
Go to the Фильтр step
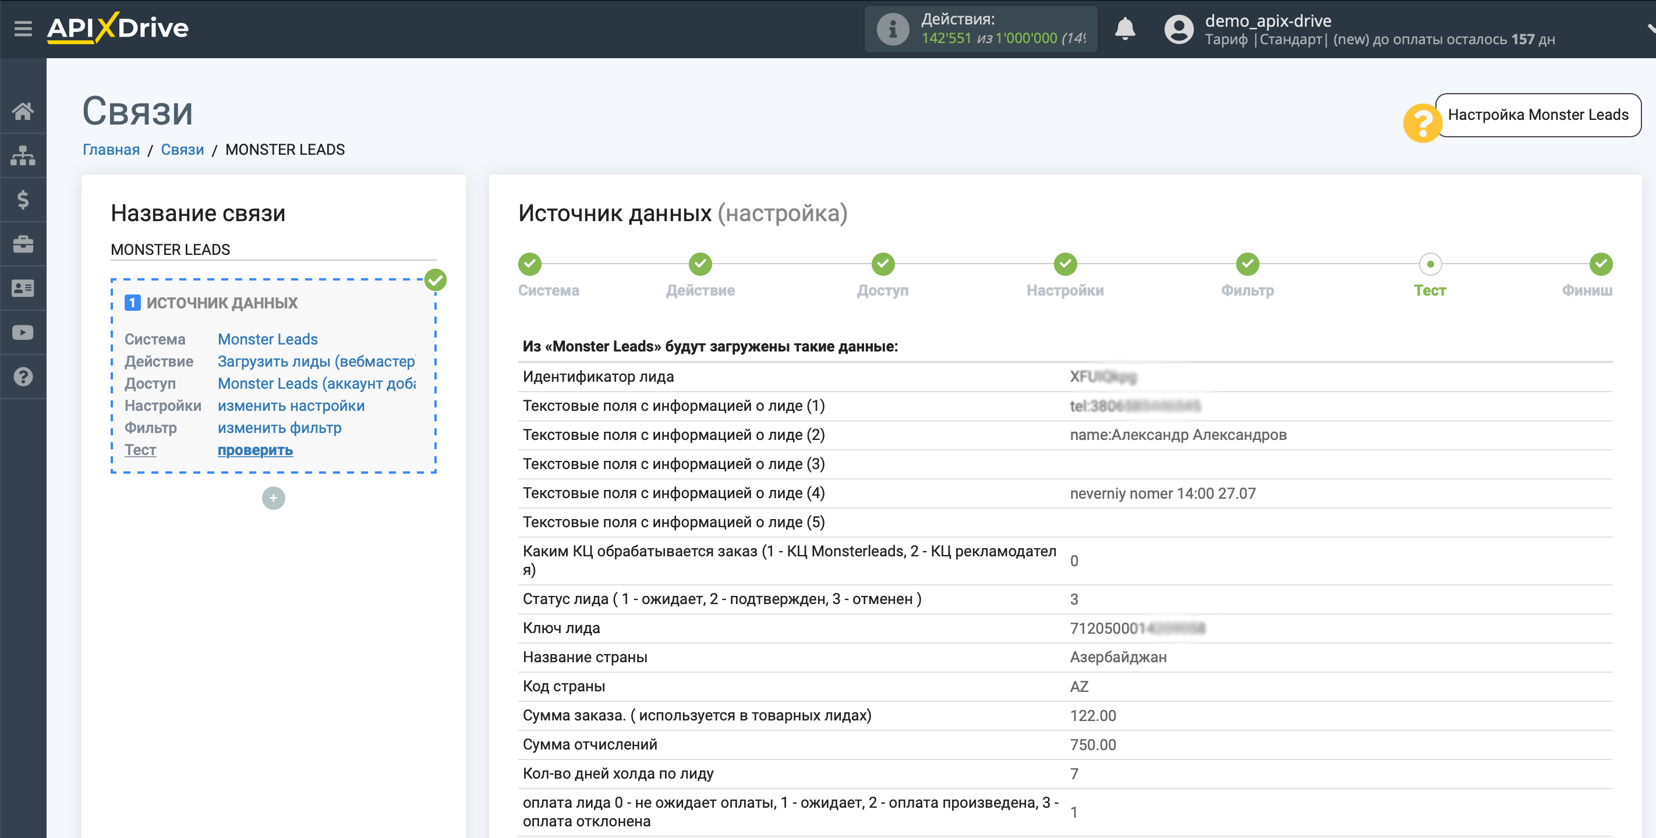[x=1247, y=264]
